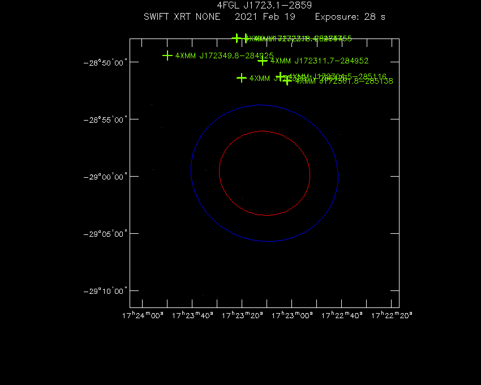Click the declination label -28°50'00"
Screen dimensions: 481x385
coord(105,63)
